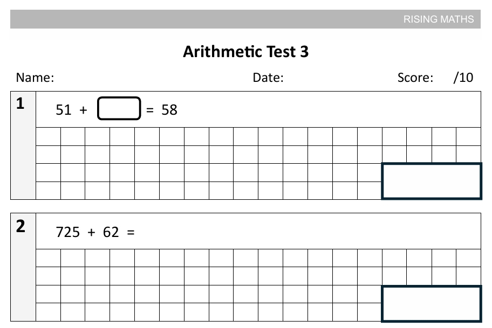Click the /10 score total
This screenshot has height=328, width=492.
(x=463, y=78)
